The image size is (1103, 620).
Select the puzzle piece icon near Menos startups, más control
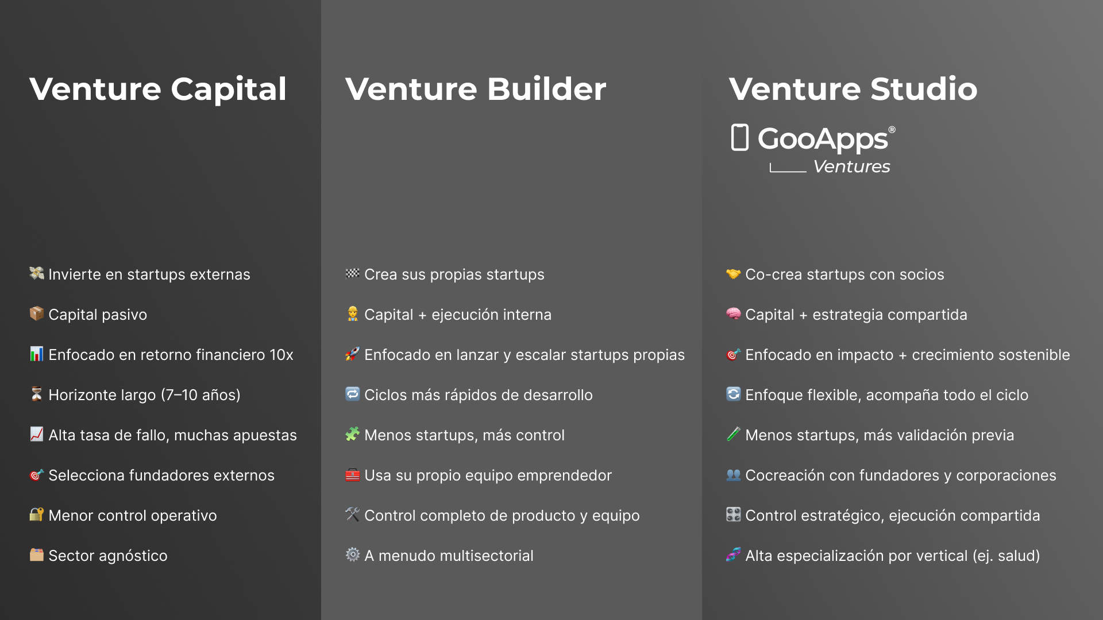point(352,435)
